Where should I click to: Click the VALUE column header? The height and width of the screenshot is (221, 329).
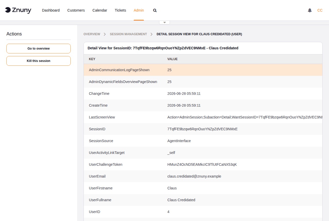(x=172, y=59)
